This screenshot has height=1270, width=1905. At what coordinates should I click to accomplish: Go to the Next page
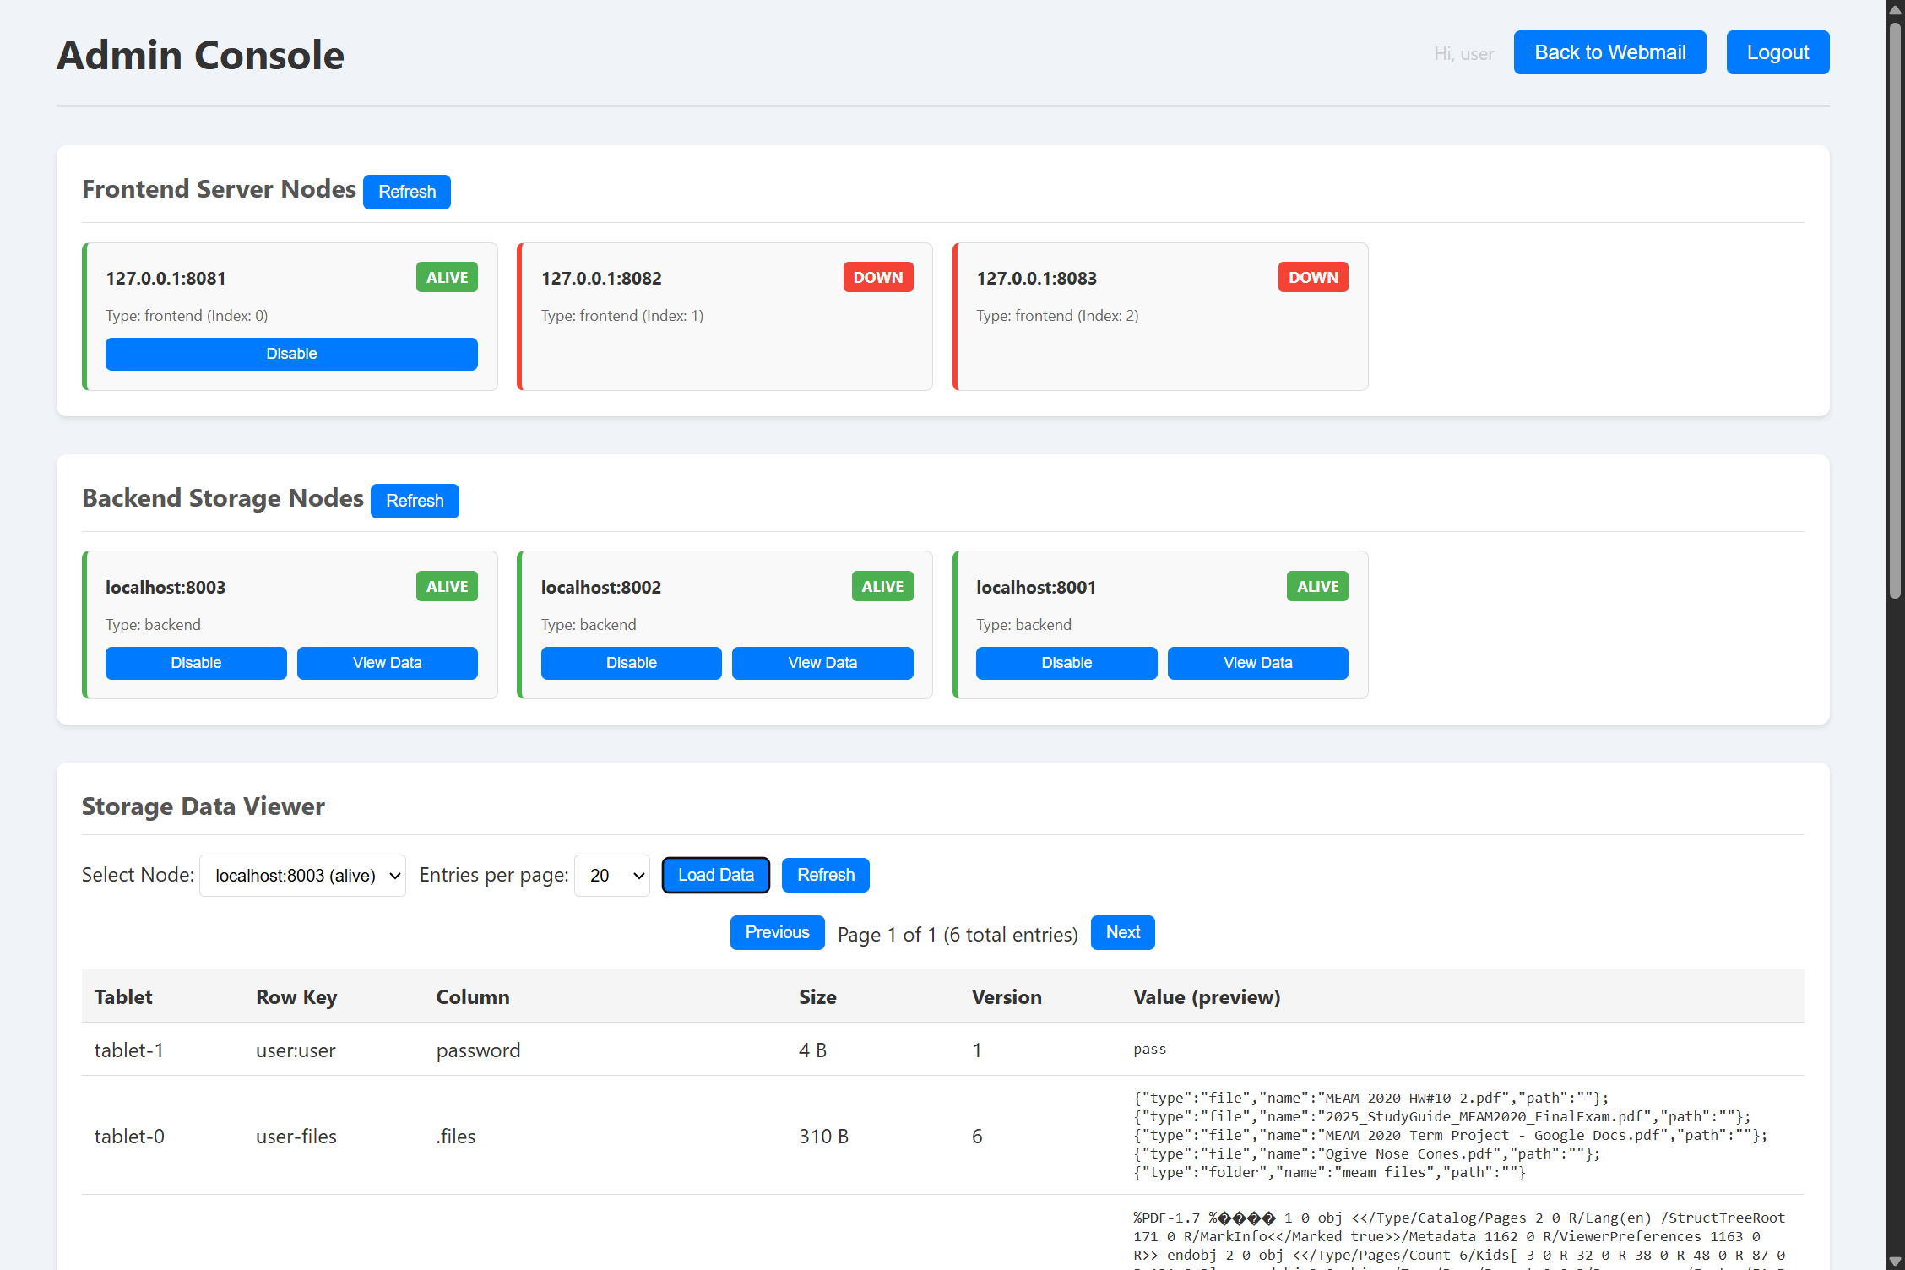1122,932
